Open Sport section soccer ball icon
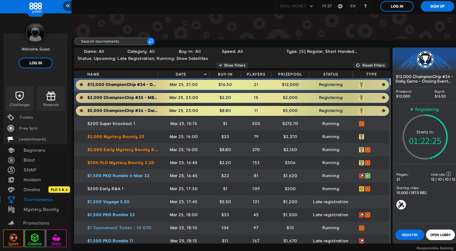 point(13,238)
